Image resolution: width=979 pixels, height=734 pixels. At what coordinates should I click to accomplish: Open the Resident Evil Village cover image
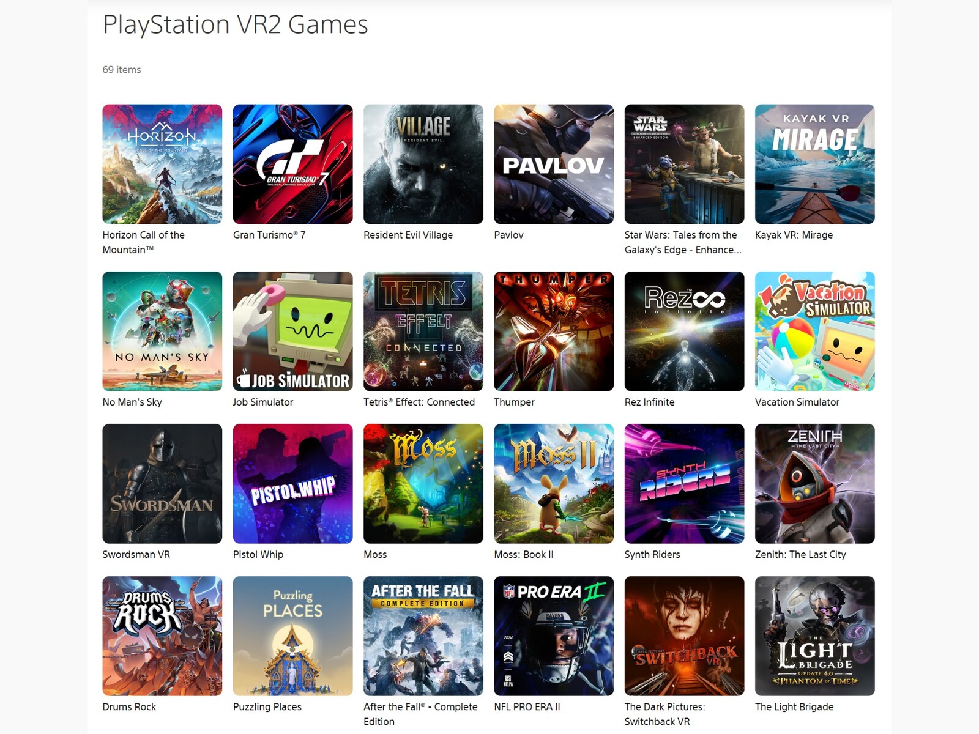click(x=423, y=164)
